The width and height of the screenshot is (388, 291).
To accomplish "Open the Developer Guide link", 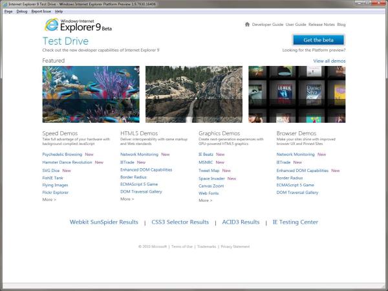I will pyautogui.click(x=268, y=25).
